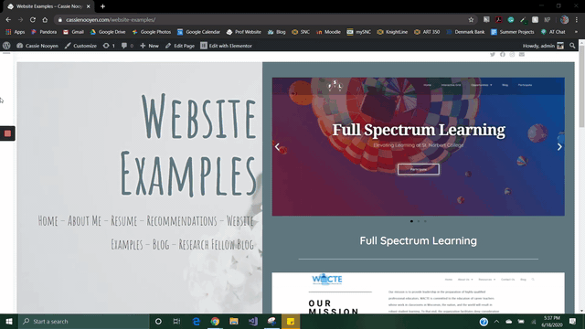Open the Chrome three-dot menu
This screenshot has height=329, width=585.
577,20
